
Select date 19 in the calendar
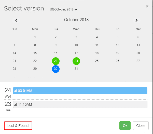pyautogui.click(x=118, y=53)
